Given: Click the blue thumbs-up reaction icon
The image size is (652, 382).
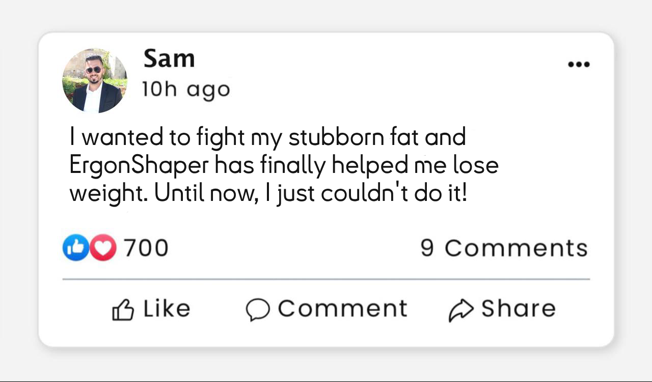Looking at the screenshot, I should 75,248.
